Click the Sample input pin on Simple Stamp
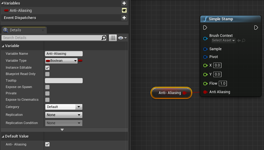Screen dimensions: 264x150 (205, 49)
